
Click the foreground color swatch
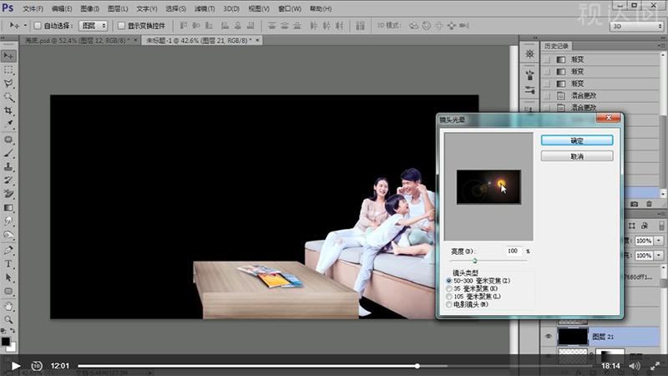pyautogui.click(x=5, y=342)
